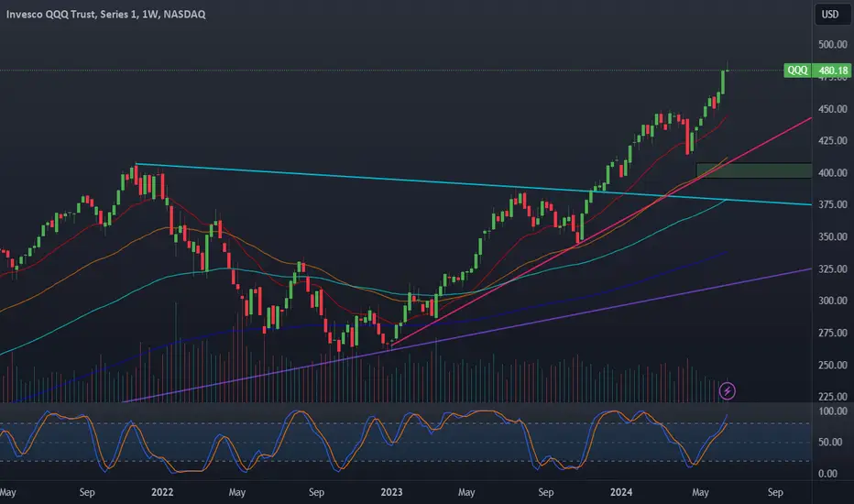Click the Invesco QQQ Trust chart title
The width and height of the screenshot is (854, 504).
(x=105, y=14)
